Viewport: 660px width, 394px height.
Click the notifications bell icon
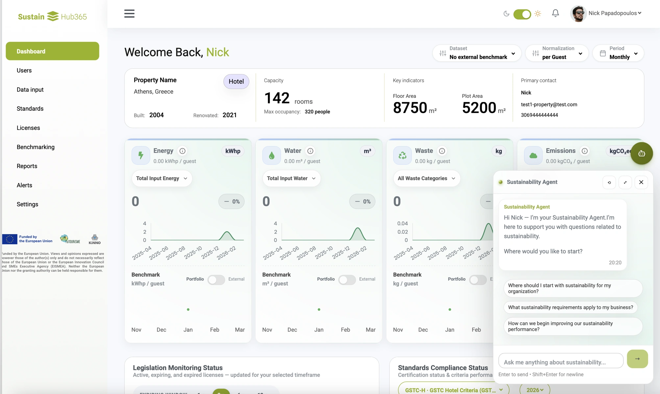(x=555, y=13)
